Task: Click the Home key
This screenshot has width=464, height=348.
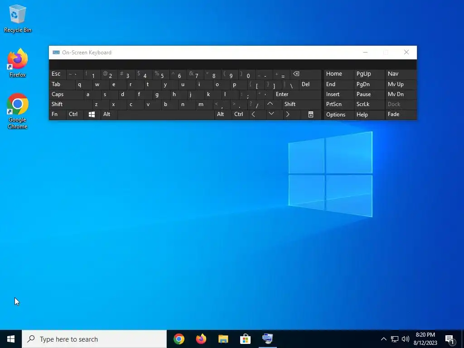Action: click(339, 74)
